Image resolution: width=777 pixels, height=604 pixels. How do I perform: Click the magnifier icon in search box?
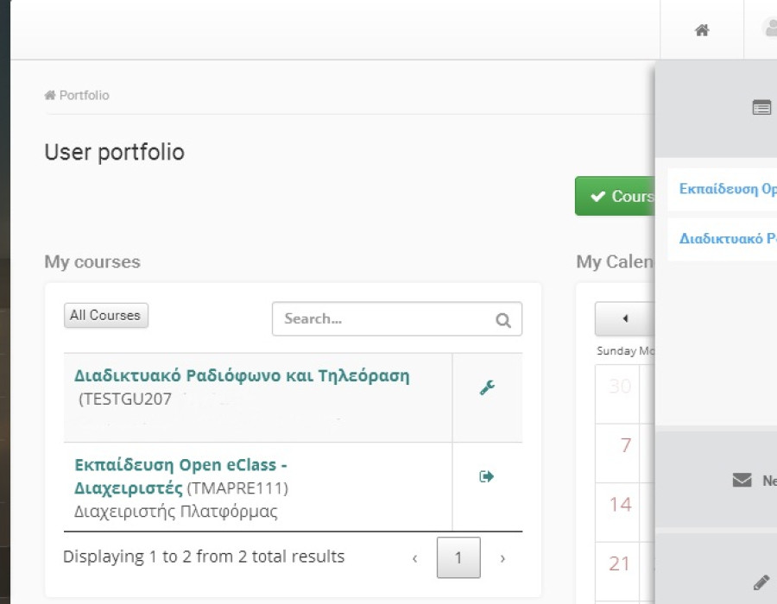[x=503, y=320]
